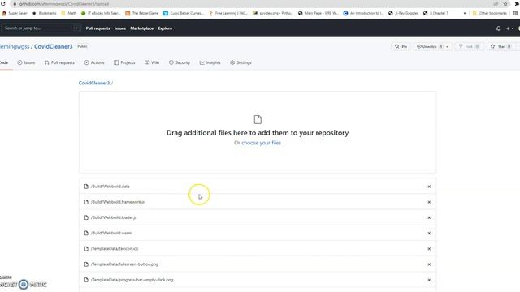Open the notifications bell
520x292 pixels.
coord(498,28)
